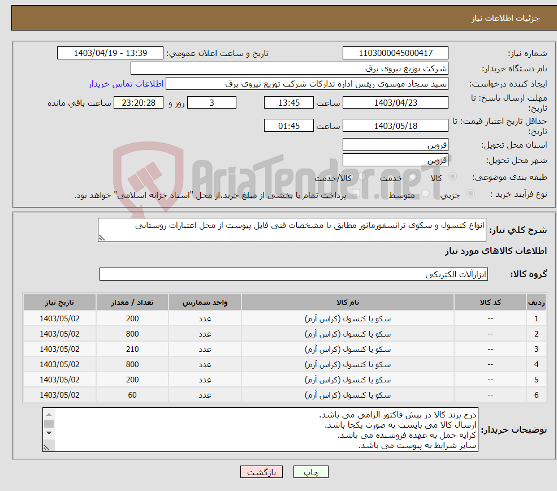Click row number 6 cell

click(x=537, y=395)
